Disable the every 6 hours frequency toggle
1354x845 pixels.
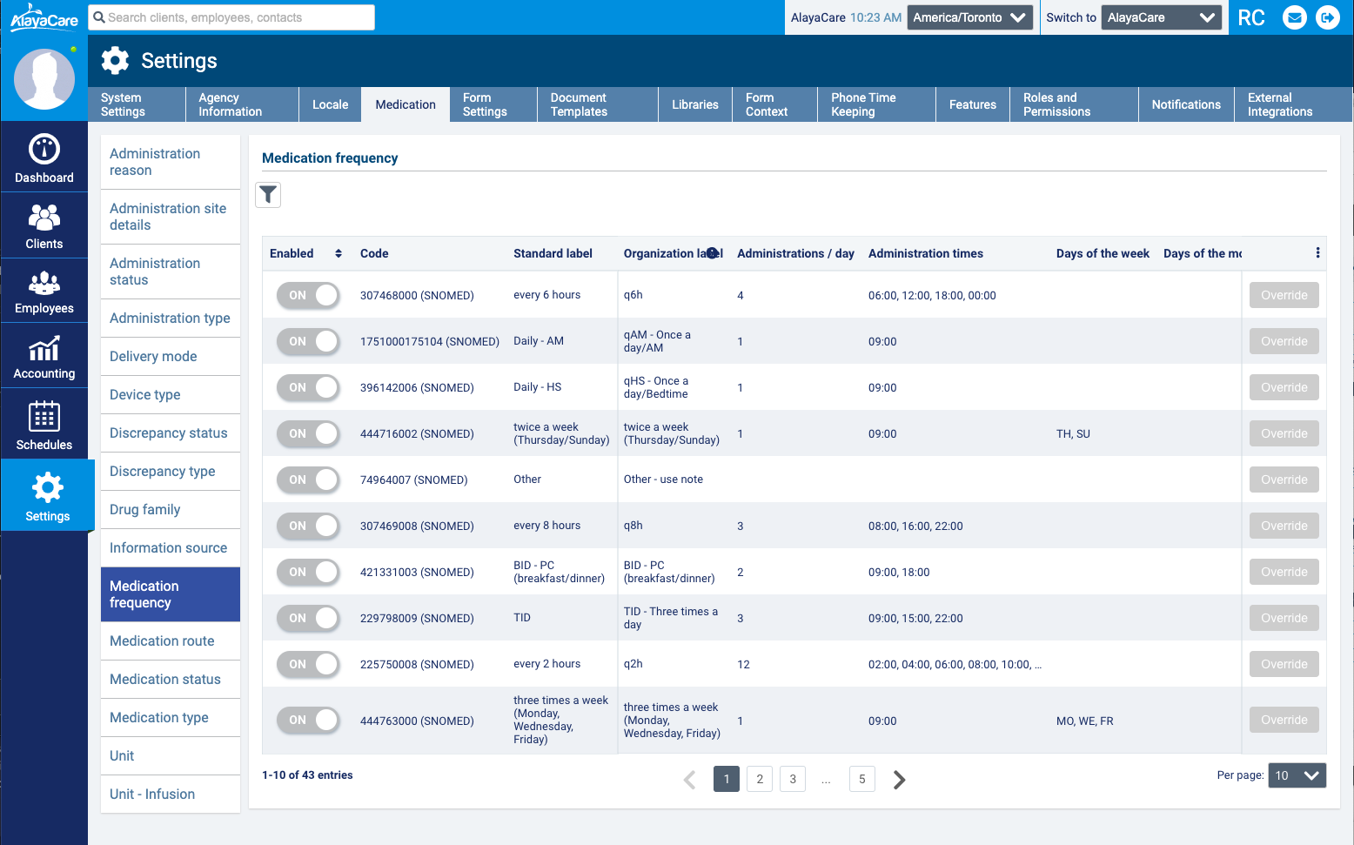(309, 295)
